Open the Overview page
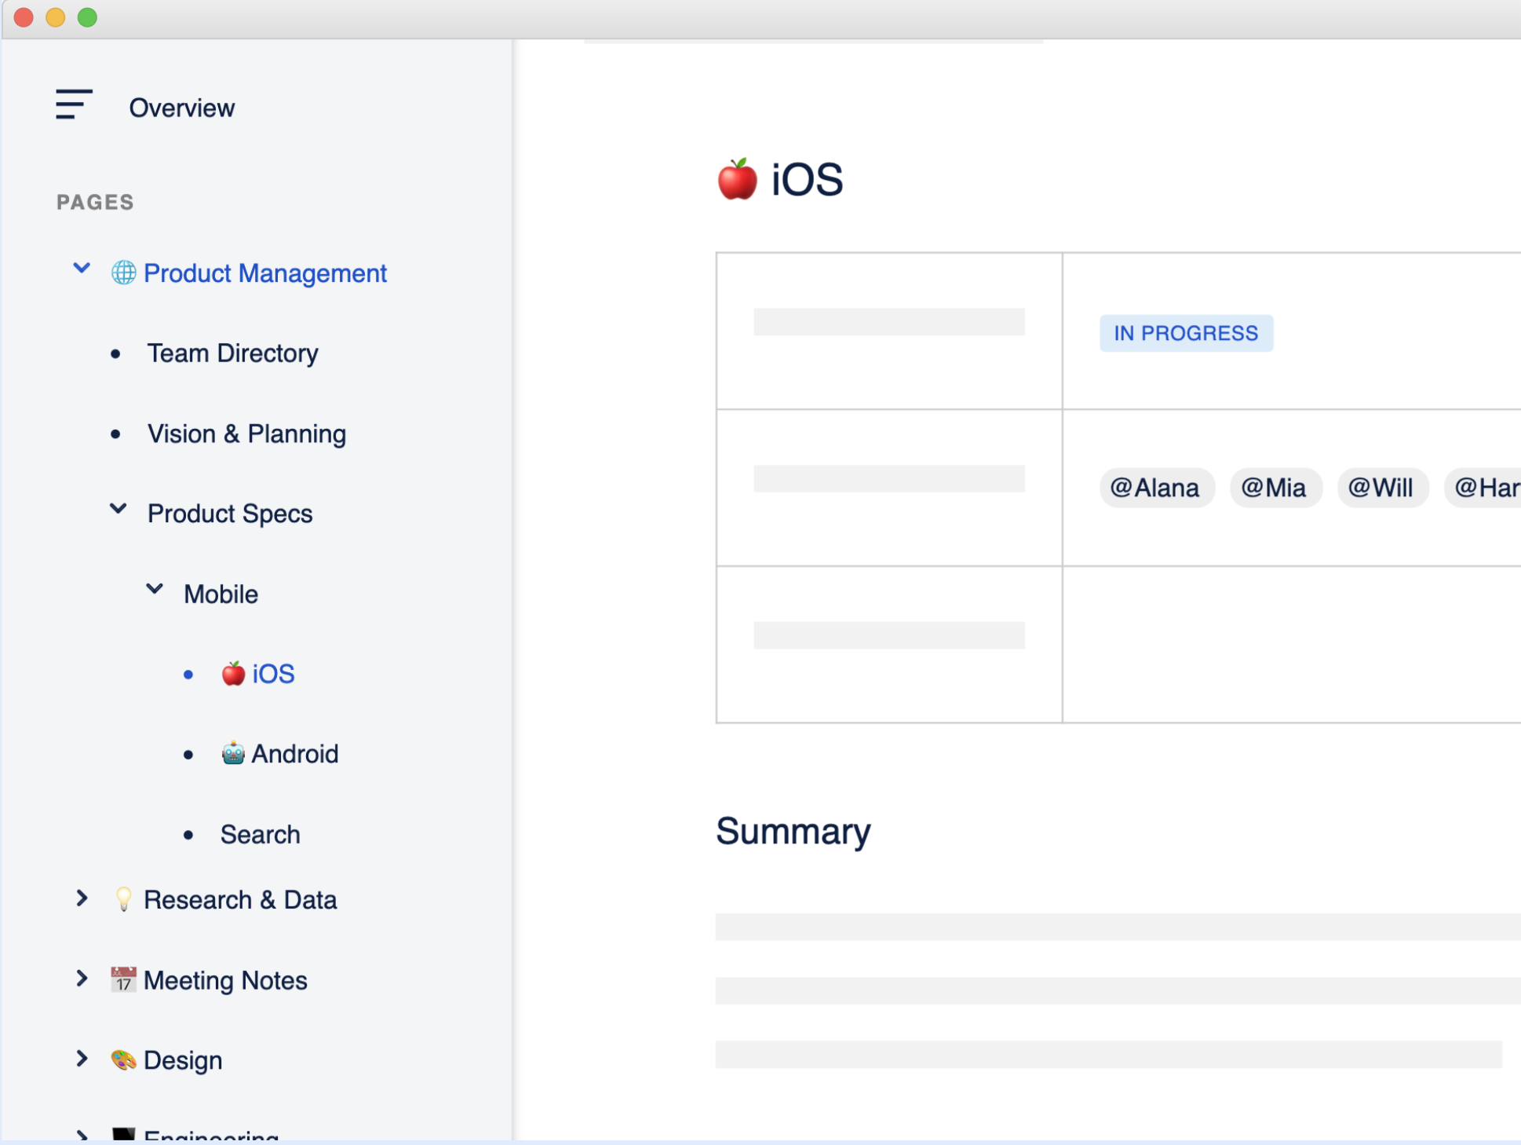1521x1145 pixels. [182, 108]
